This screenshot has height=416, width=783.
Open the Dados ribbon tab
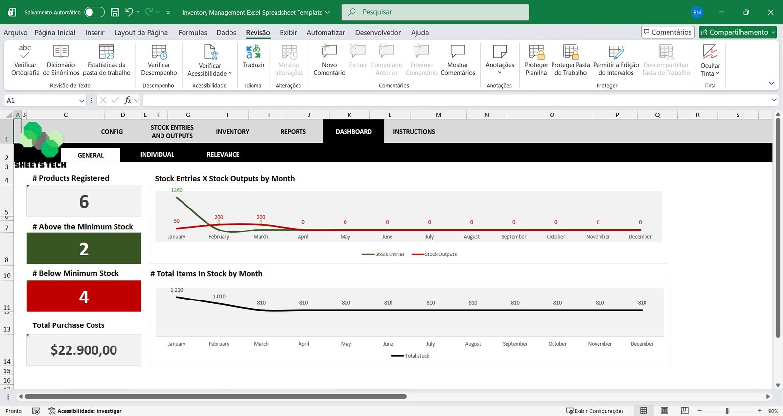(x=226, y=33)
